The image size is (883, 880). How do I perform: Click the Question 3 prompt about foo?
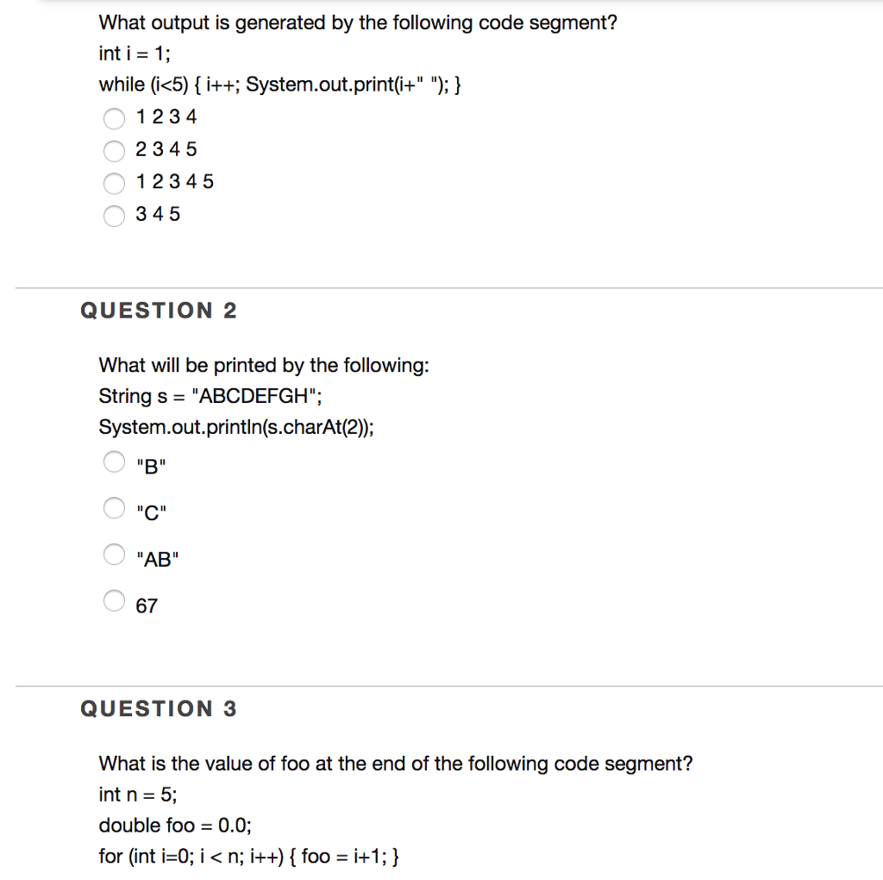[x=396, y=764]
